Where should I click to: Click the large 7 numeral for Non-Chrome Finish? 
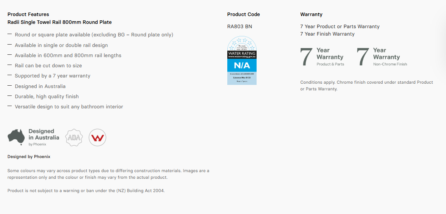click(x=363, y=57)
